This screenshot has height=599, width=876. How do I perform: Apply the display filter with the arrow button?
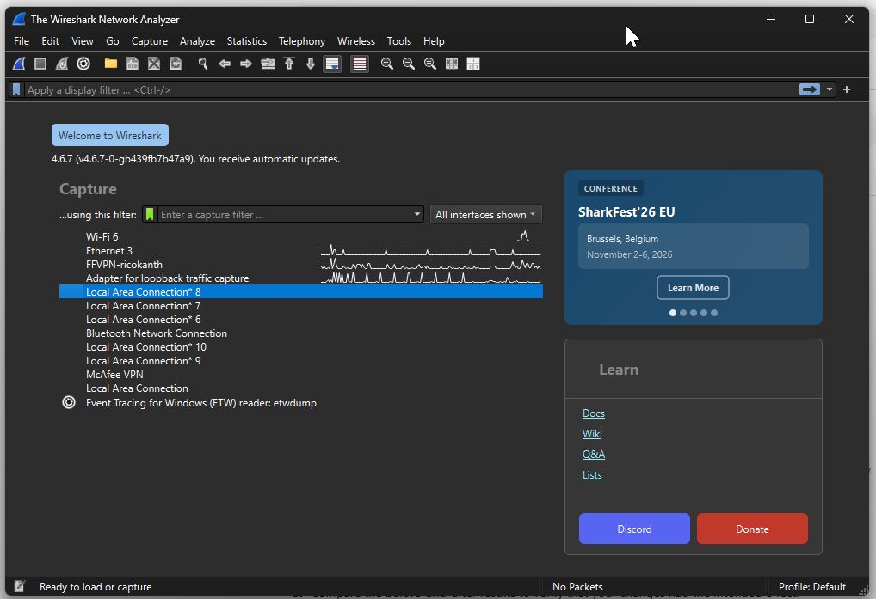point(810,89)
